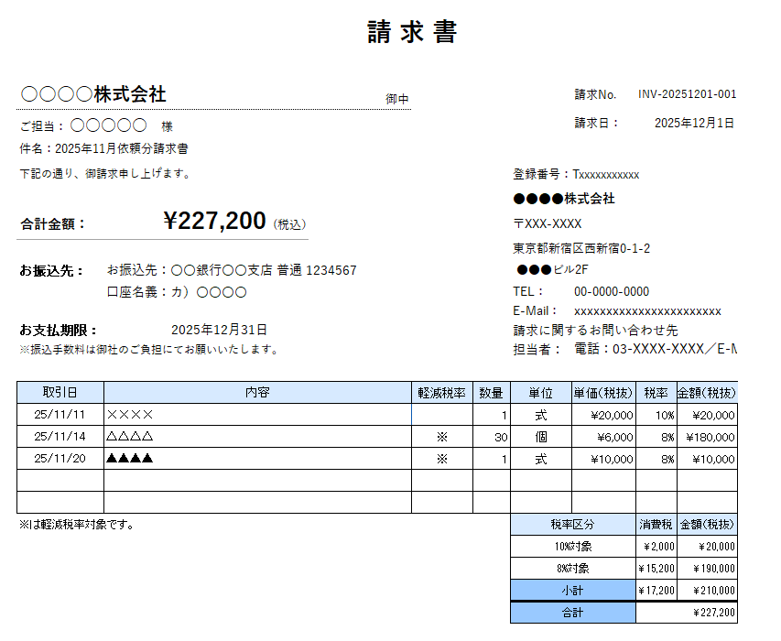Select the date cell 25/11/11
The height and width of the screenshot is (641, 781).
(60, 415)
